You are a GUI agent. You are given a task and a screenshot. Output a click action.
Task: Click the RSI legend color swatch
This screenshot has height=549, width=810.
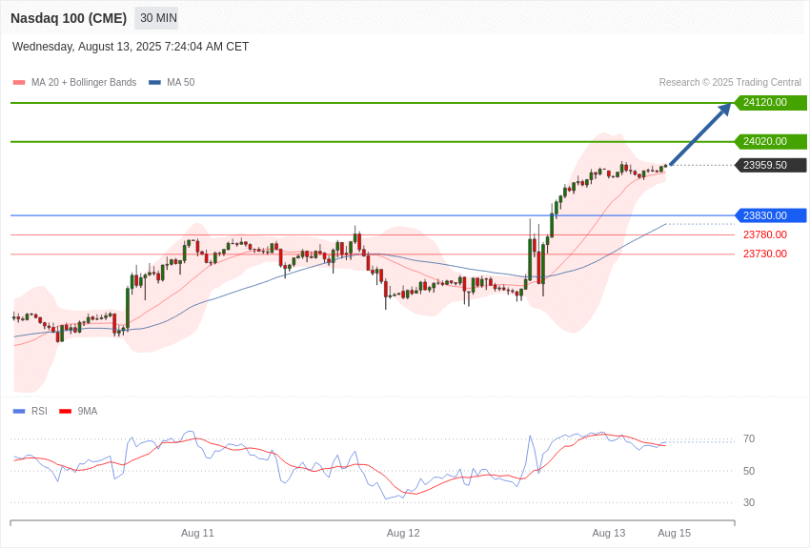click(x=19, y=412)
